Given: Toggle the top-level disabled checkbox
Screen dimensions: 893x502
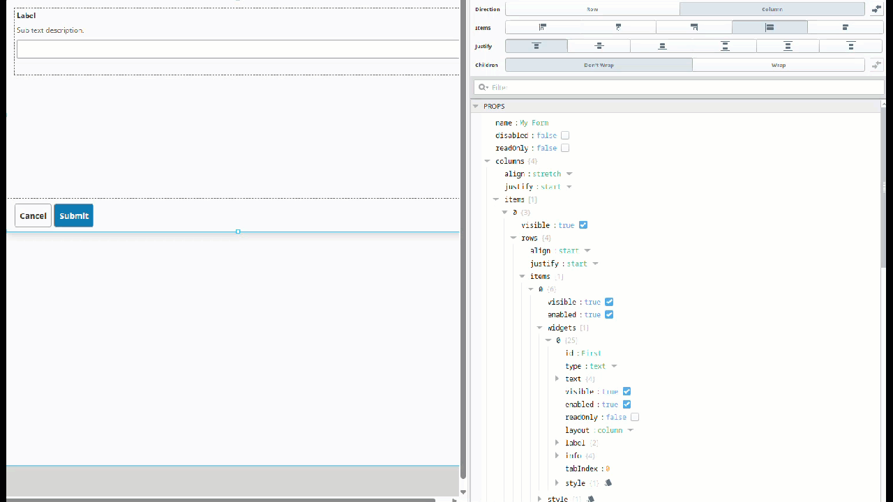Looking at the screenshot, I should click(565, 135).
